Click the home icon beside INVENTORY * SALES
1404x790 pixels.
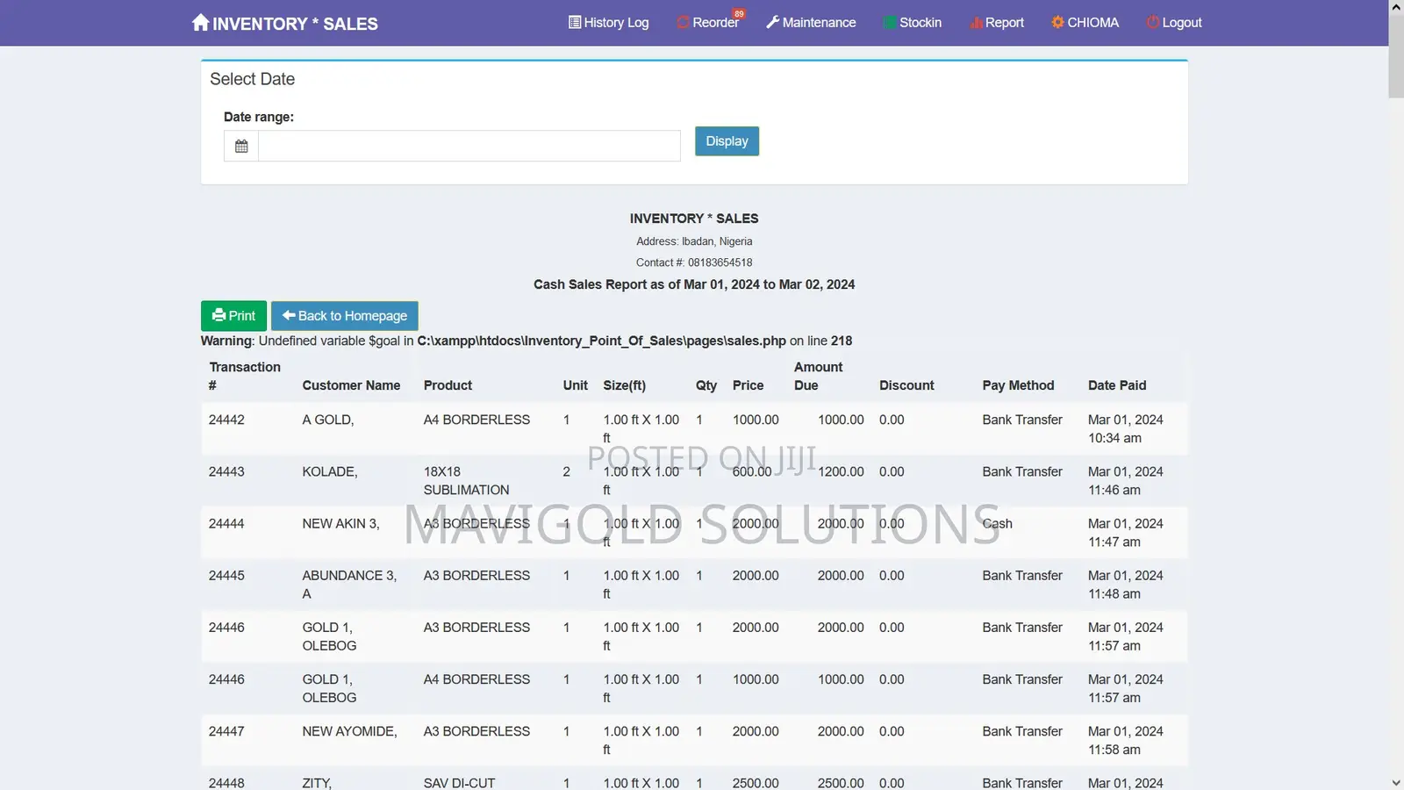point(200,22)
